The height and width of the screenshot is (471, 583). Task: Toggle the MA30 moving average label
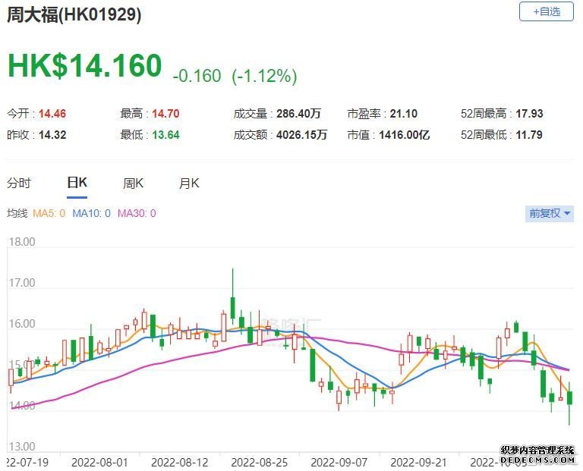137,213
